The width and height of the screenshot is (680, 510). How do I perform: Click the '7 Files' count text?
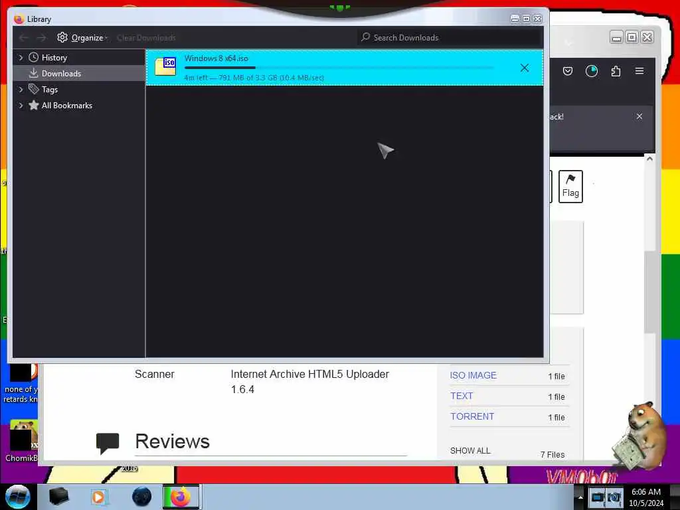[552, 454]
